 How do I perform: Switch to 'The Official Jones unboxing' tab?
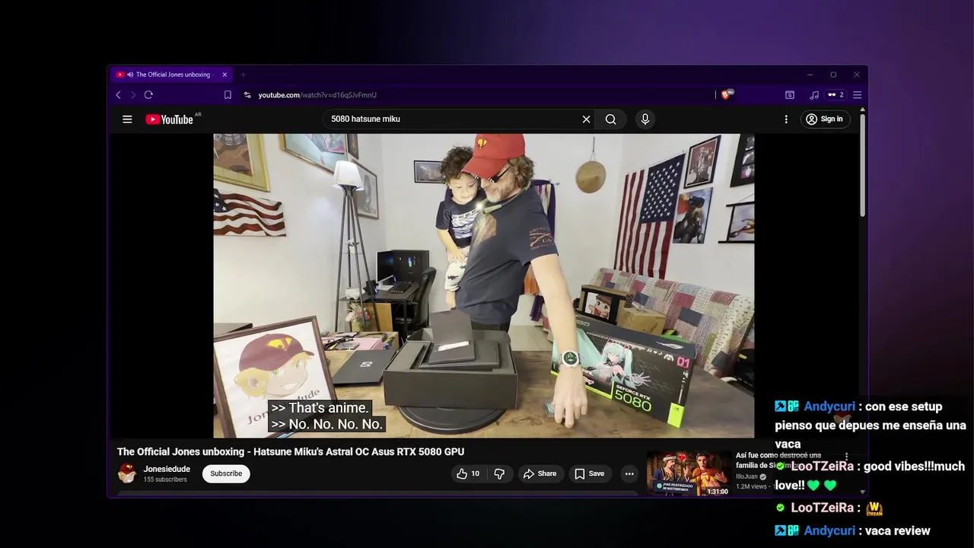tap(172, 75)
